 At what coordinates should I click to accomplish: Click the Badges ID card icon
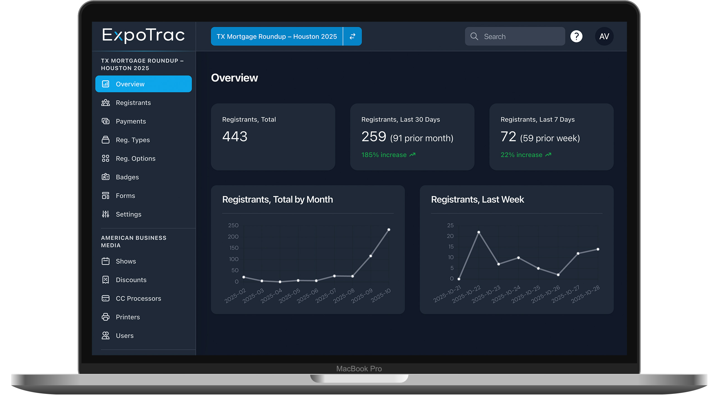(105, 177)
